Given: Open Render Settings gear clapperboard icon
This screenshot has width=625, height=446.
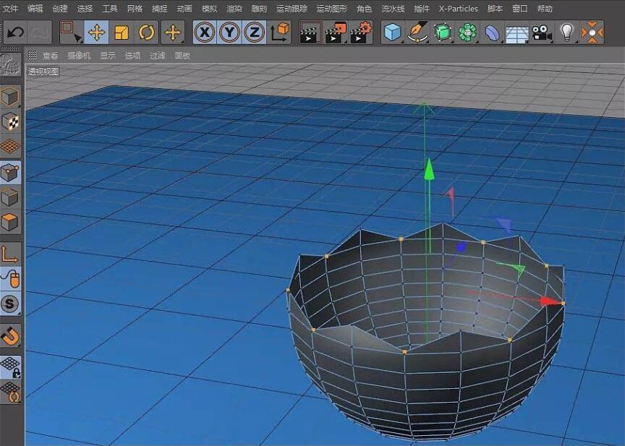Looking at the screenshot, I should 361,33.
